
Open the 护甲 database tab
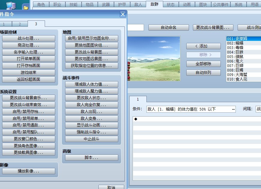point(122,5)
